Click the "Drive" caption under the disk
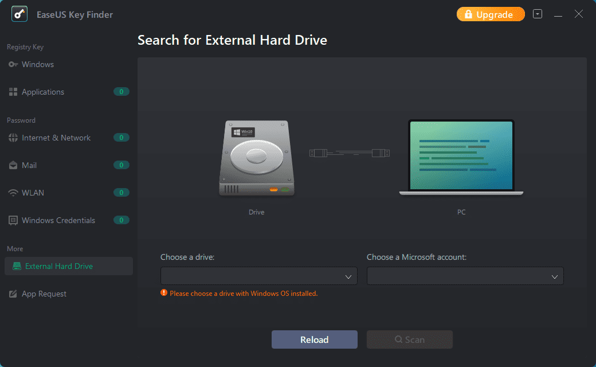 pyautogui.click(x=257, y=212)
